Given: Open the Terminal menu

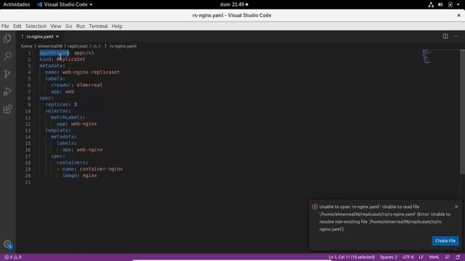Looking at the screenshot, I should 98,26.
